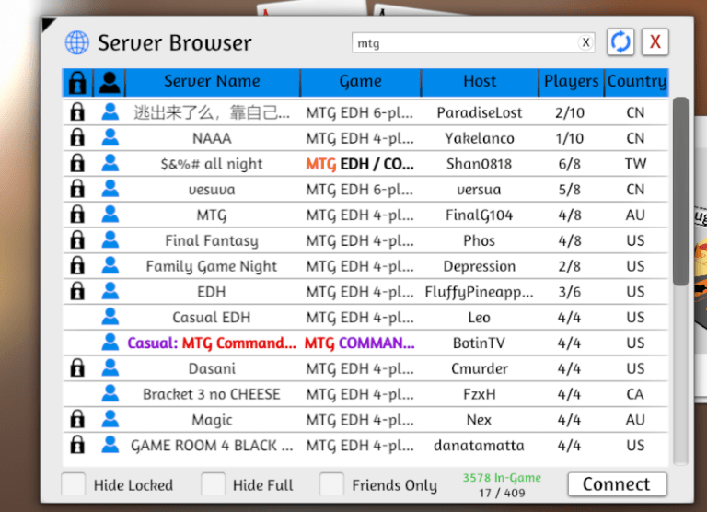Click lock icon on the NAAA row
The image size is (707, 512).
(77, 137)
